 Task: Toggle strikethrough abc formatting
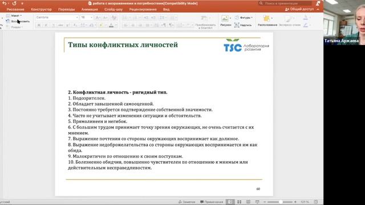60,25
